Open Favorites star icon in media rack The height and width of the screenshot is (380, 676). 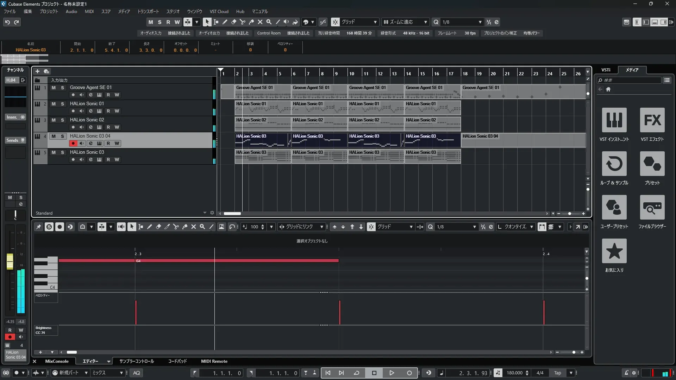[x=614, y=251]
